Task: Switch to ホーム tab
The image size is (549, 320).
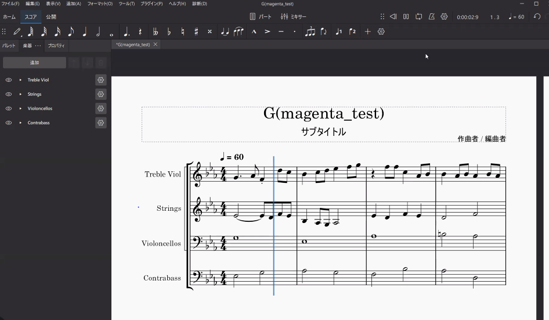Action: [9, 17]
